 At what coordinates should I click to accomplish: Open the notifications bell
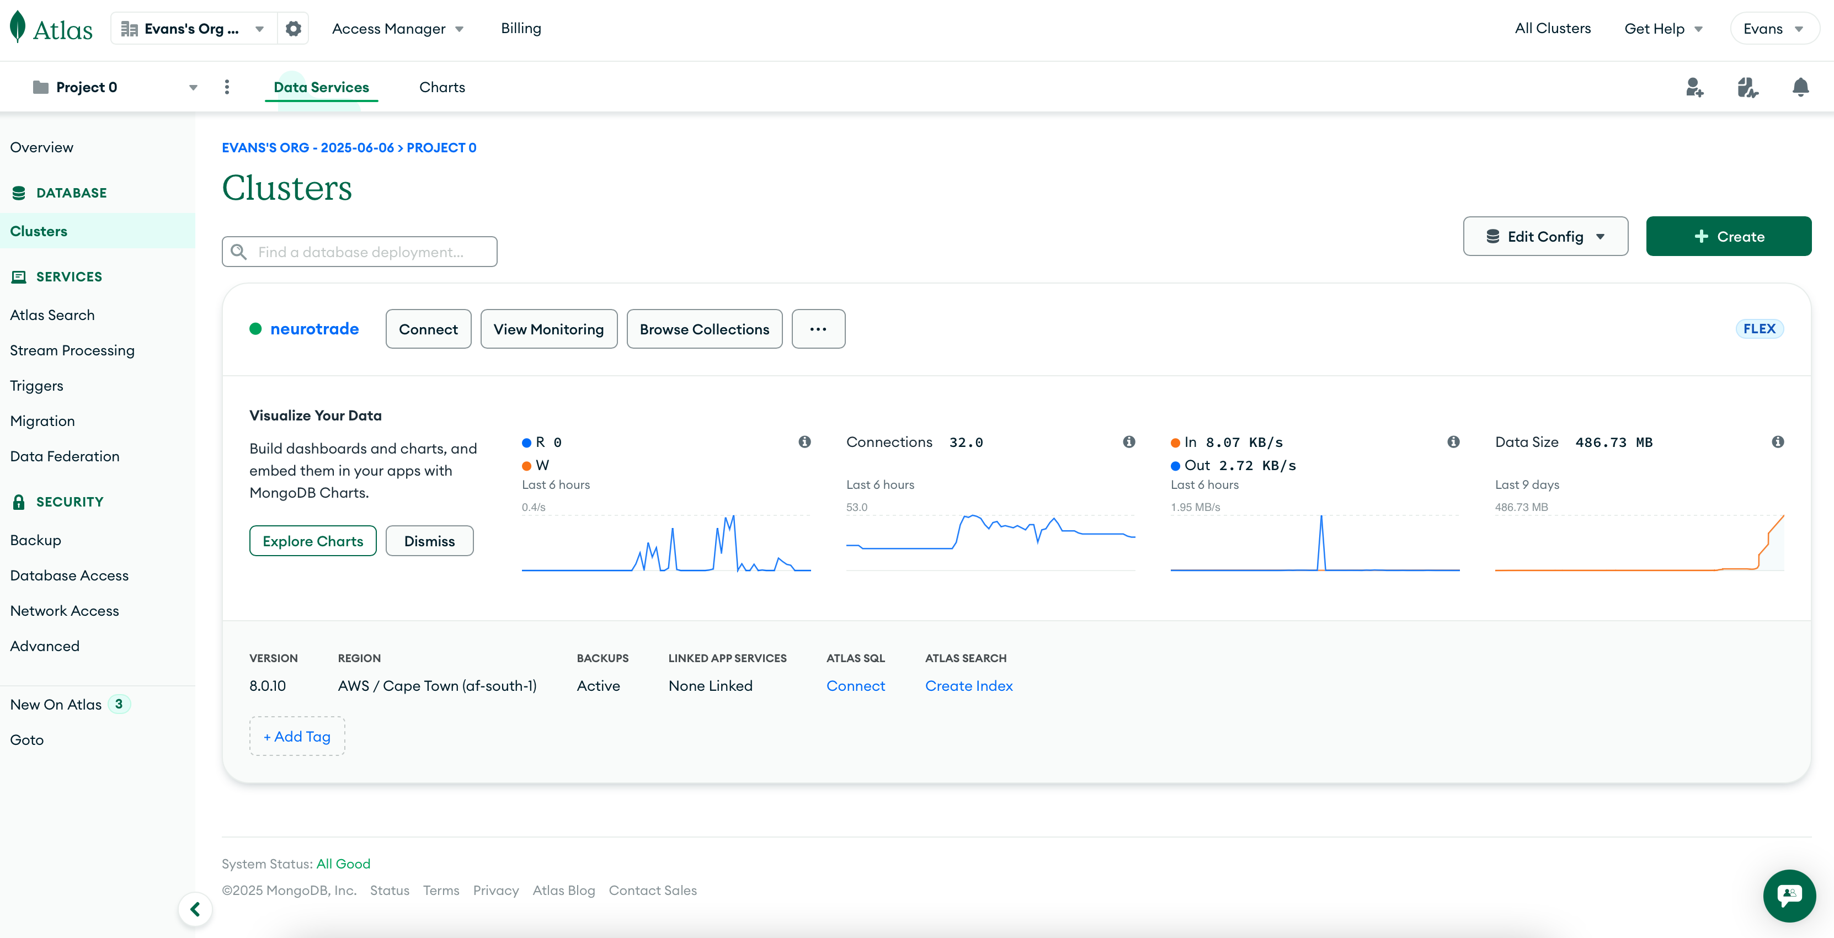pos(1800,88)
